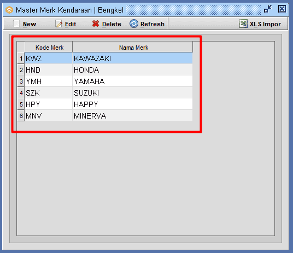Image resolution: width=293 pixels, height=253 pixels.
Task: Click row number 3 header cell
Action: pos(21,81)
